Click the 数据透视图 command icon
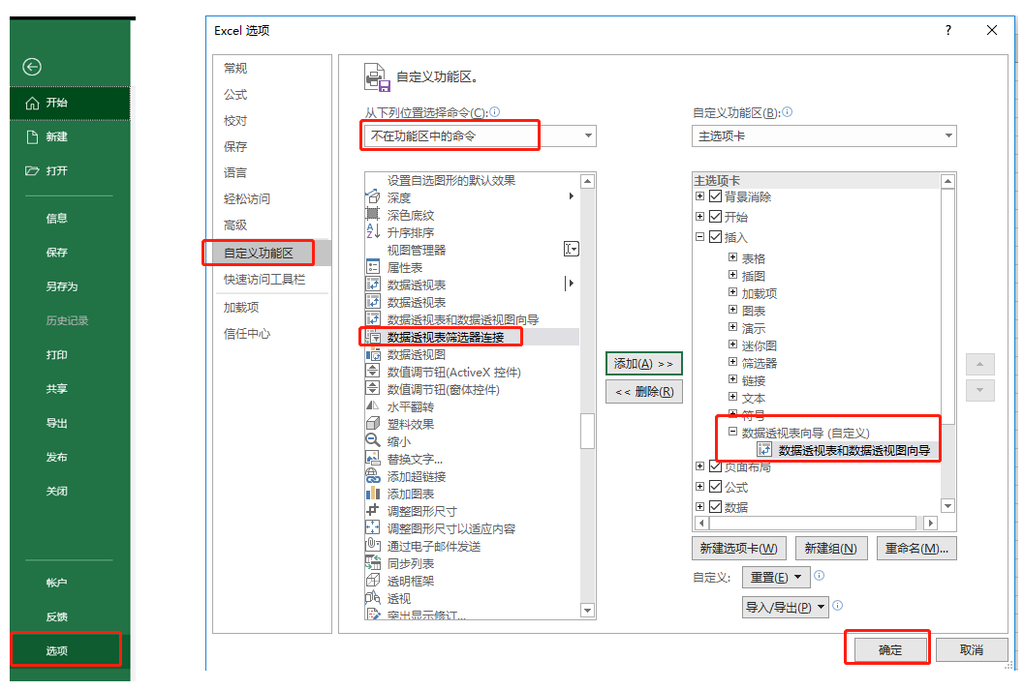Image resolution: width=1024 pixels, height=690 pixels. [x=372, y=354]
